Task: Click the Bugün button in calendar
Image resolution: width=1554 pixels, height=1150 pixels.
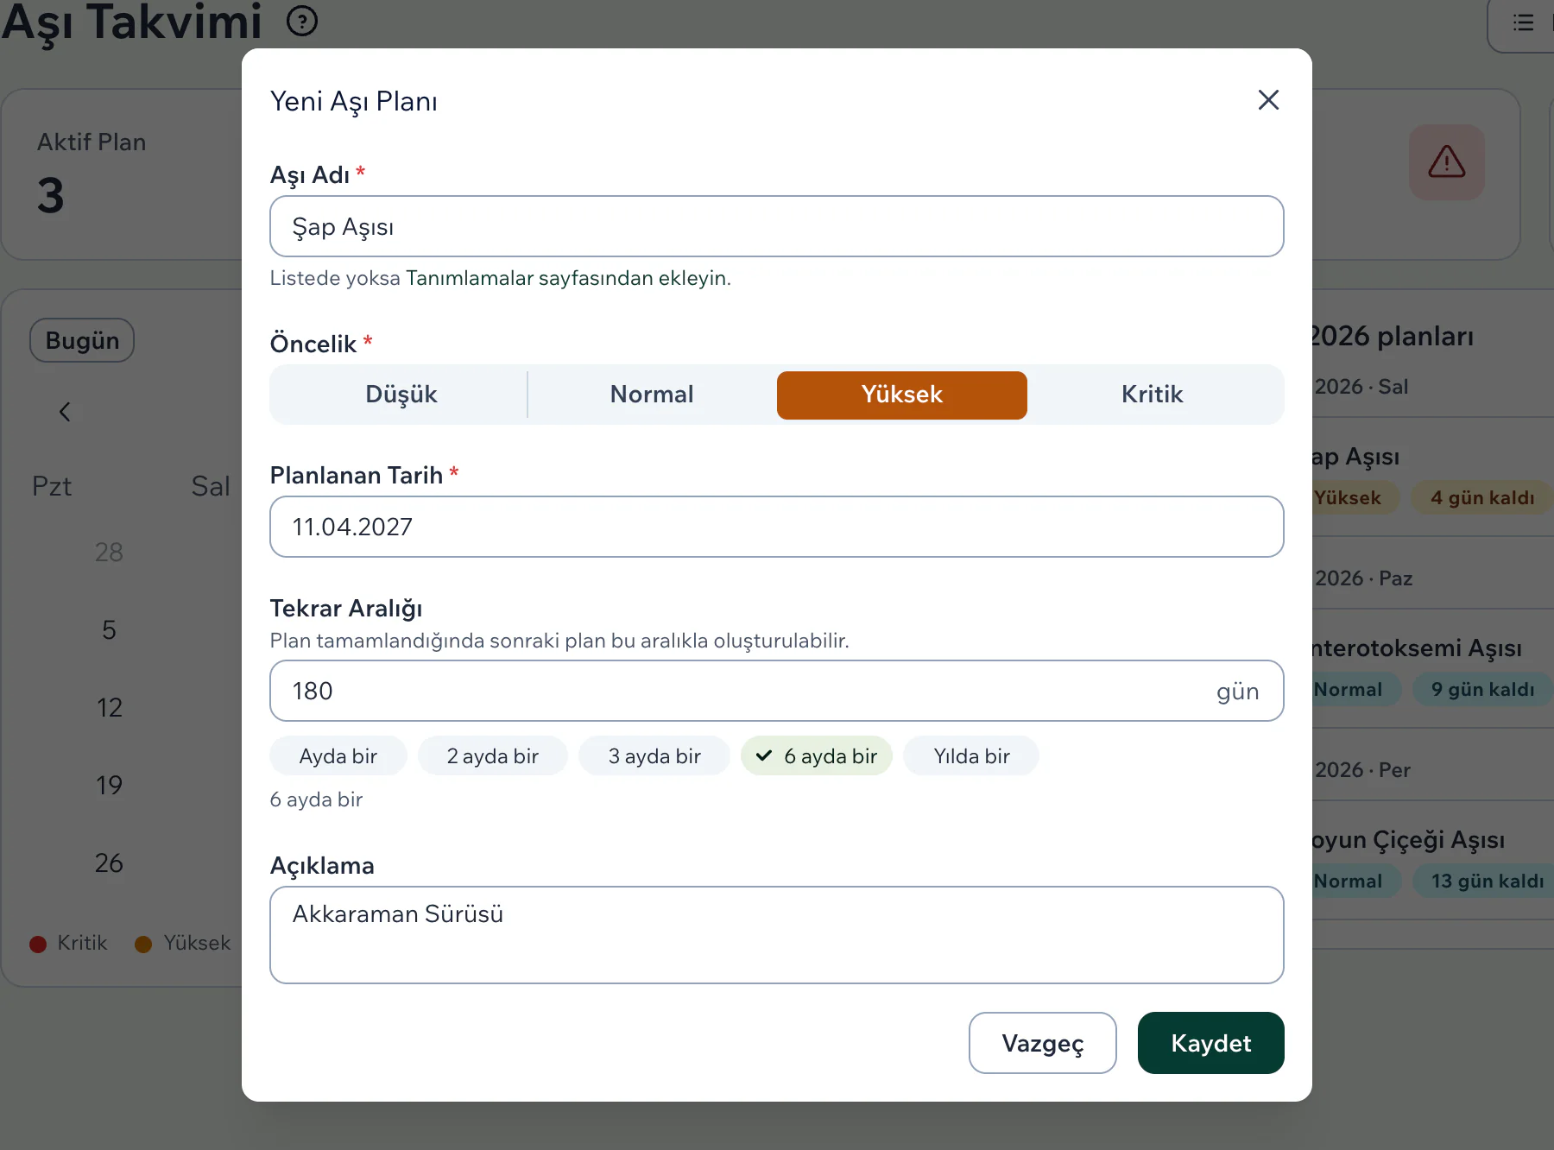Action: (82, 340)
